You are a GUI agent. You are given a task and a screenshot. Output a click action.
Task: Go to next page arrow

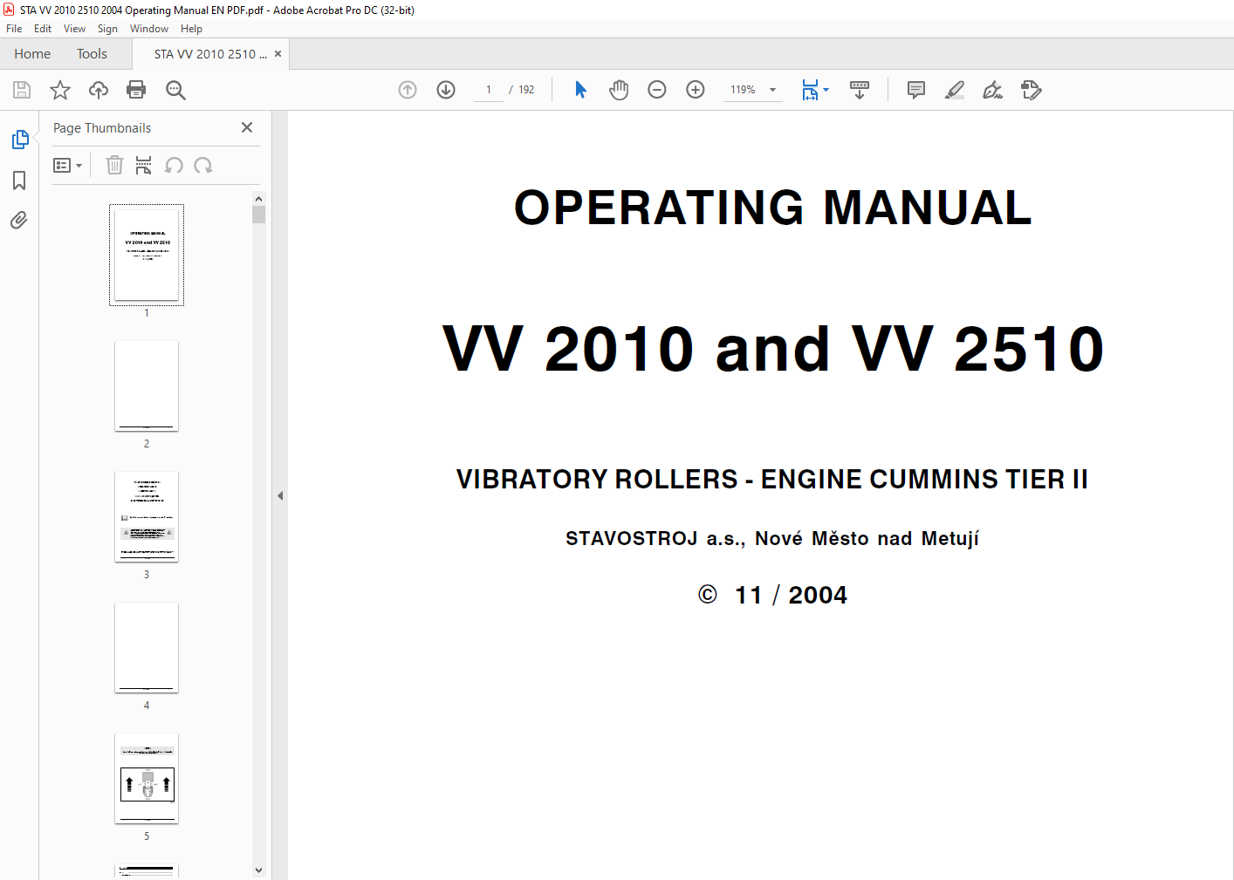446,90
